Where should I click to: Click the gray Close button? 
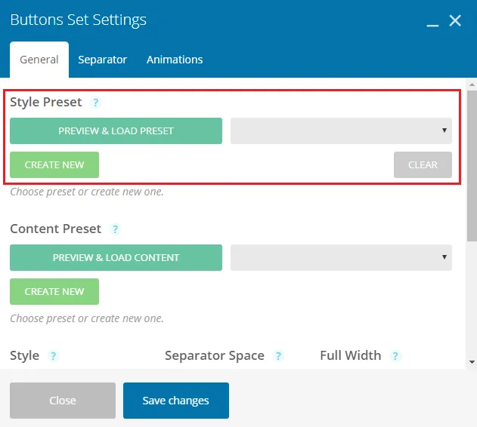[x=63, y=401]
